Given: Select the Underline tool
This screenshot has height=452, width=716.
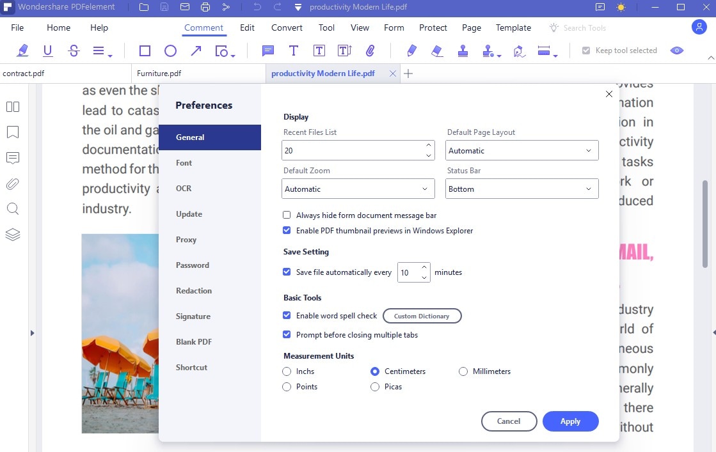Looking at the screenshot, I should (47, 51).
